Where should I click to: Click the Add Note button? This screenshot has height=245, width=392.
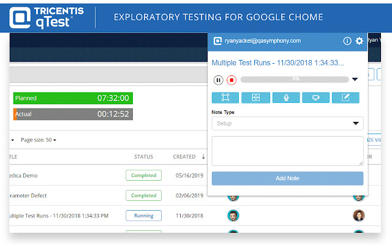click(287, 178)
